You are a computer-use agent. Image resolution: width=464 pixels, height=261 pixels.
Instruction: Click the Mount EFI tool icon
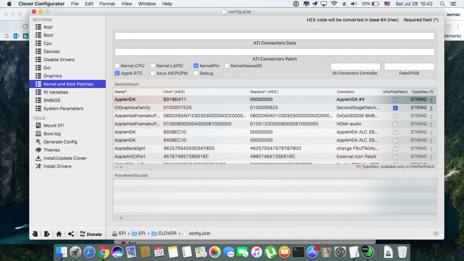pyautogui.click(x=38, y=125)
